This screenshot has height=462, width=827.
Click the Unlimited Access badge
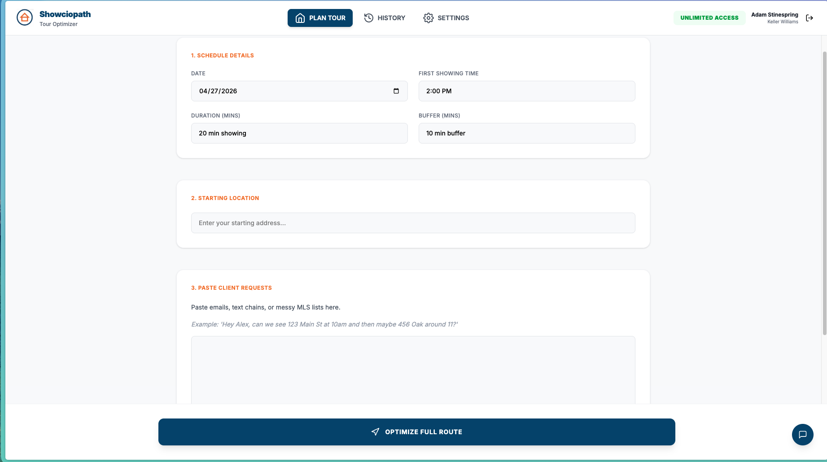(709, 18)
